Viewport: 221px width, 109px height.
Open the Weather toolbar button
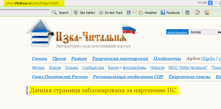pyautogui.click(x=147, y=13)
